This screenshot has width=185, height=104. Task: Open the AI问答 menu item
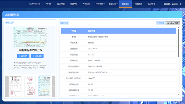pos(49,4)
